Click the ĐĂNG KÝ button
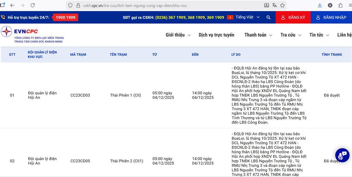 pos(293,17)
